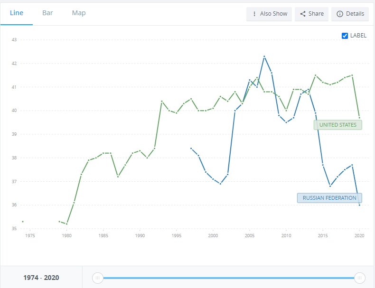Switch to the Map tab
The width and height of the screenshot is (375, 288).
(x=79, y=13)
